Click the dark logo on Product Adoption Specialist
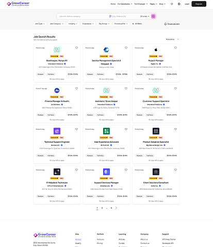Image resolution: width=213 pixels, height=247 pixels. click(x=156, y=131)
